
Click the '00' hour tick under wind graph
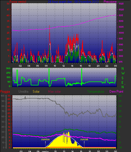coord(115,66)
